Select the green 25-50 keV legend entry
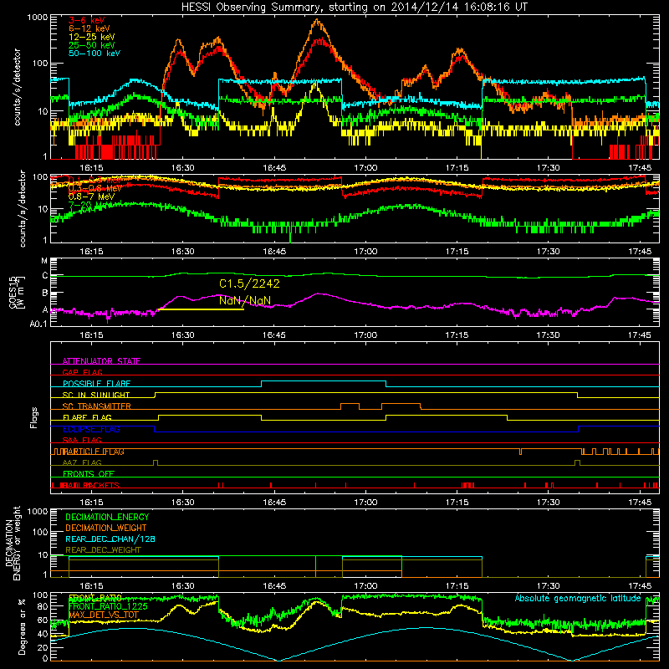The image size is (669, 669). 91,45
